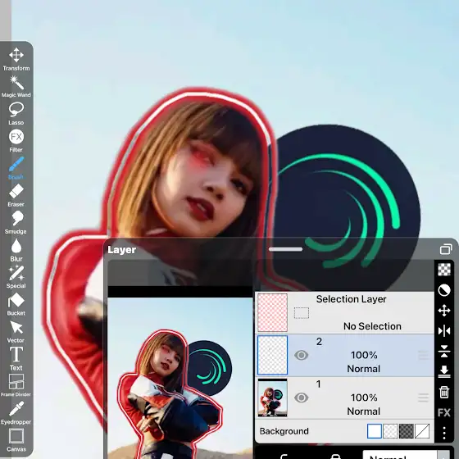This screenshot has width=459, height=459.
Task: Select the Magic Wand tool
Action: click(16, 86)
